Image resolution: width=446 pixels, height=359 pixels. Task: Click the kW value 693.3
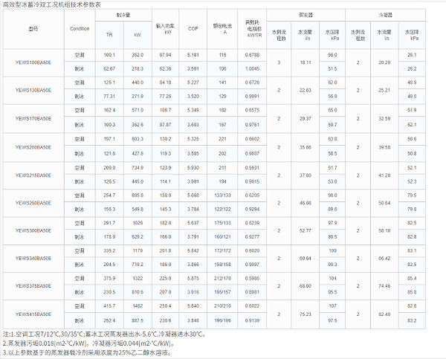click(x=138, y=139)
